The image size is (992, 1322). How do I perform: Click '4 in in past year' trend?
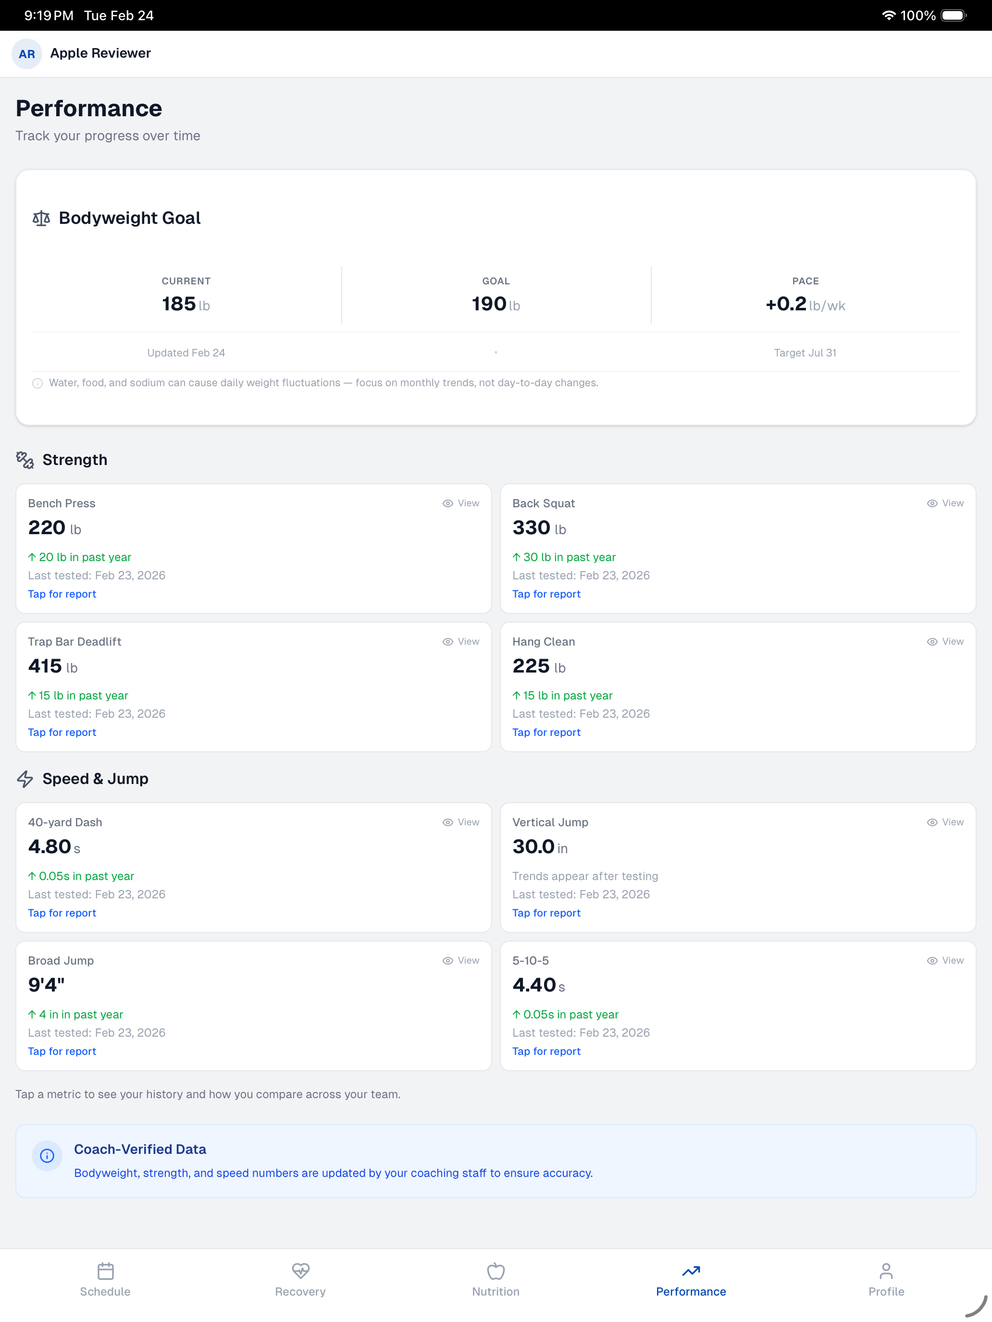pos(75,1014)
